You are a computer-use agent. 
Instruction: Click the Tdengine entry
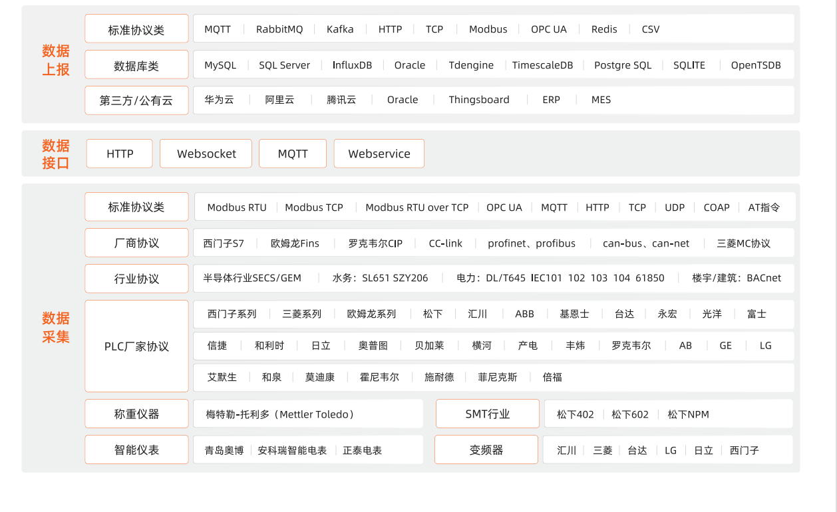click(x=471, y=65)
